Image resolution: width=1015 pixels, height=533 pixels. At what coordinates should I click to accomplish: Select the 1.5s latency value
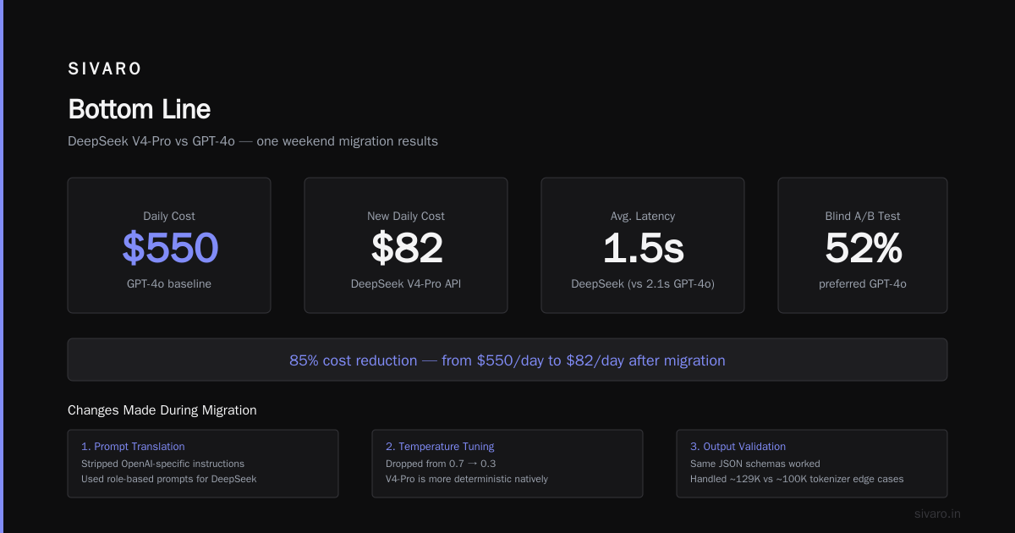(643, 248)
